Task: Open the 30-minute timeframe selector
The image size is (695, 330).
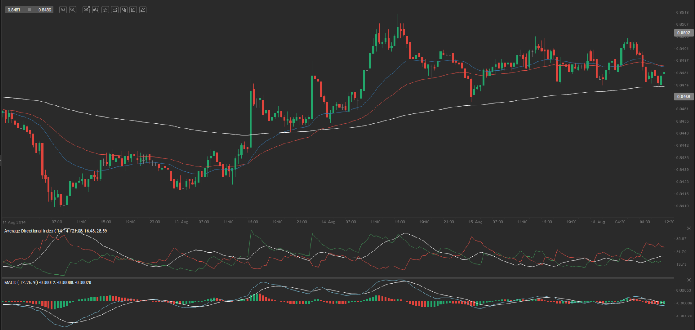Action: (x=86, y=10)
